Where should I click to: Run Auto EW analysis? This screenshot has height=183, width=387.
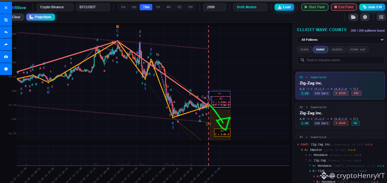372,7
